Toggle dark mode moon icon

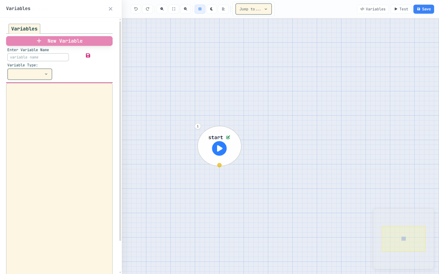click(212, 9)
